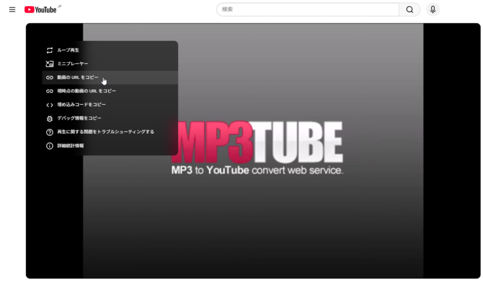Click the question mark help icon
The image size is (483, 281).
pyautogui.click(x=50, y=132)
